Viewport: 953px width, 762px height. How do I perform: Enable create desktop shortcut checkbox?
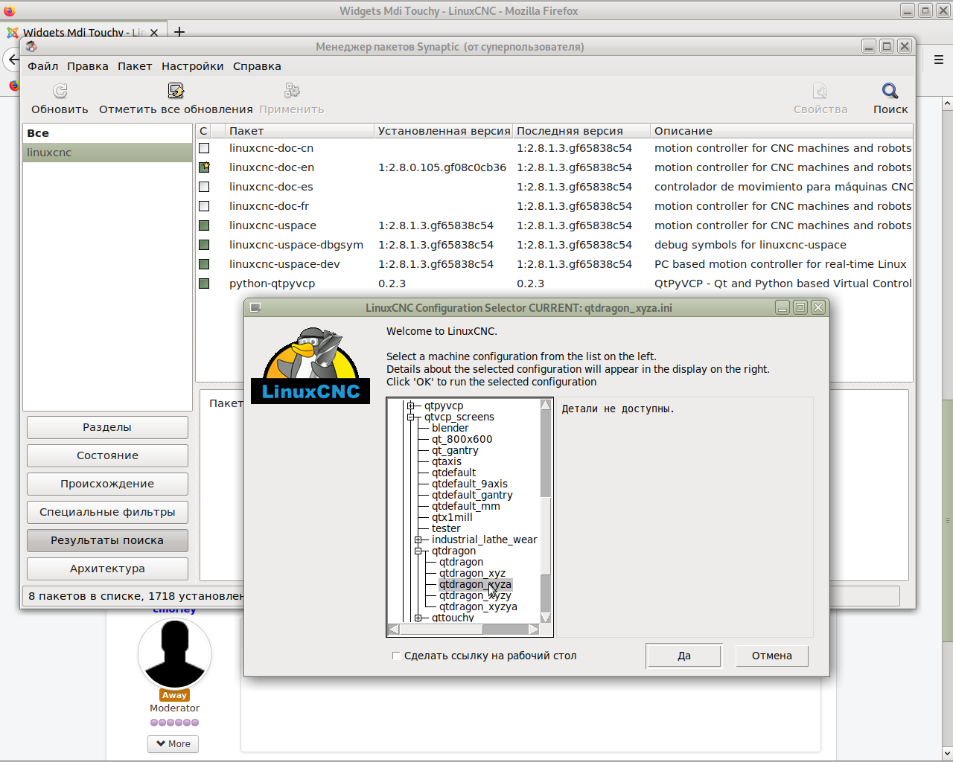tap(396, 656)
